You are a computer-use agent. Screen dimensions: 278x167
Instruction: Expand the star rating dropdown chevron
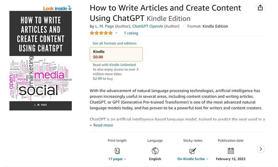(x=116, y=33)
